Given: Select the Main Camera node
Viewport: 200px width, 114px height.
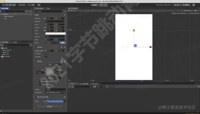Looking at the screenshot, I should coord(9,16).
